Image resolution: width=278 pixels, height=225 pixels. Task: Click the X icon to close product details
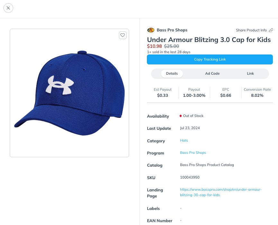coord(8,8)
